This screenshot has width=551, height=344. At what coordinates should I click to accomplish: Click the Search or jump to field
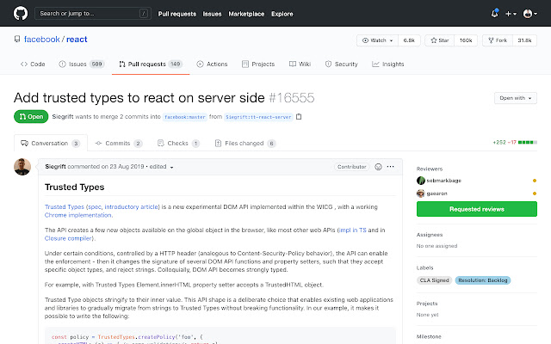click(x=93, y=14)
